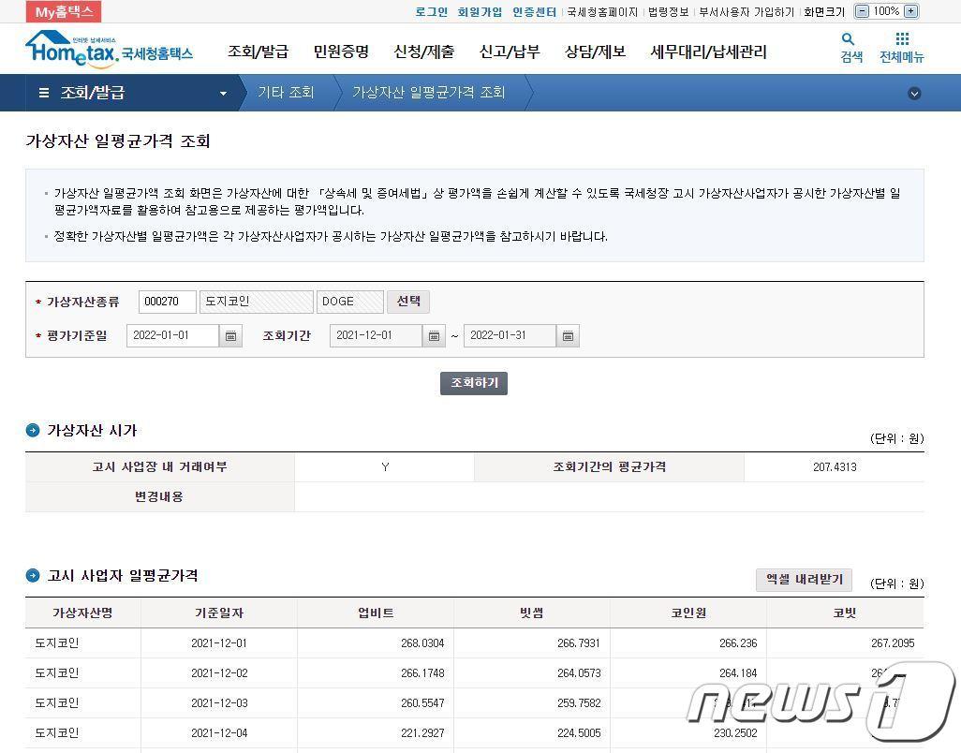Expand the breadcrumb bar down arrow
961x753 pixels.
914,94
